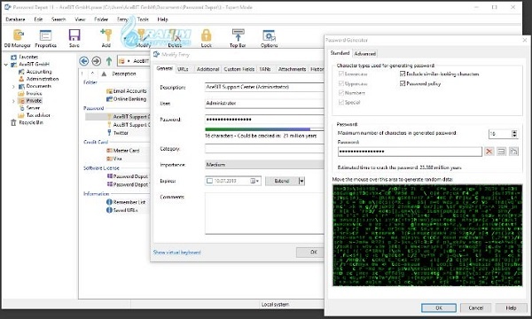The image size is (532, 319).
Task: Switch to the Custom Fields tab
Action: click(x=239, y=69)
